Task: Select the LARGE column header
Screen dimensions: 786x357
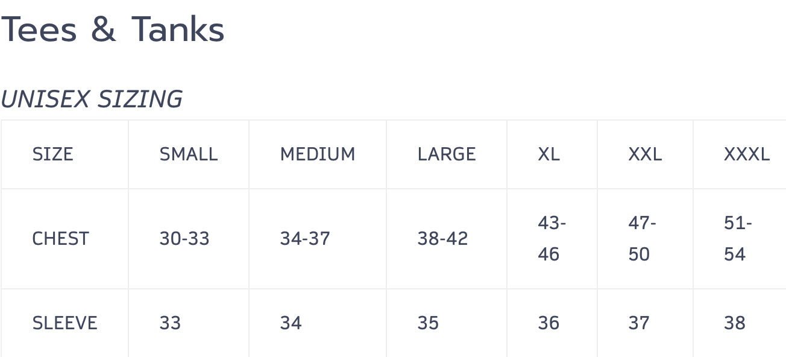Action: tap(446, 154)
